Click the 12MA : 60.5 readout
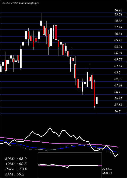 point(16,164)
